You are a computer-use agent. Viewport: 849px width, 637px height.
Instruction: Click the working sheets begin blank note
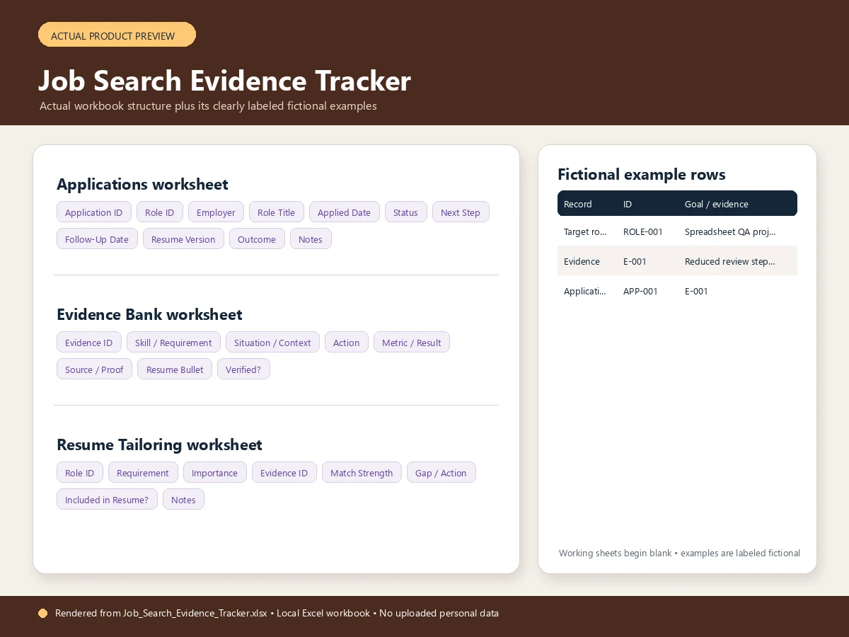[679, 553]
